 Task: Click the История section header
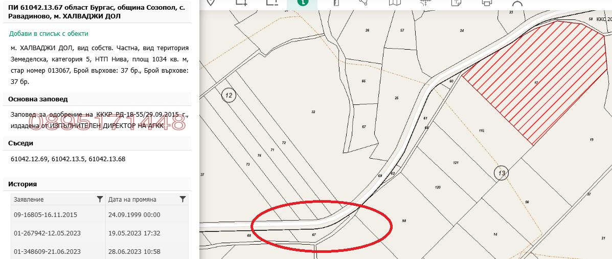[22, 184]
